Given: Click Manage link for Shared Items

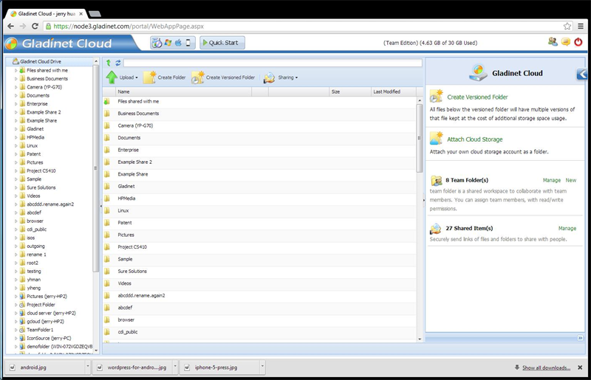Looking at the screenshot, I should (x=567, y=229).
